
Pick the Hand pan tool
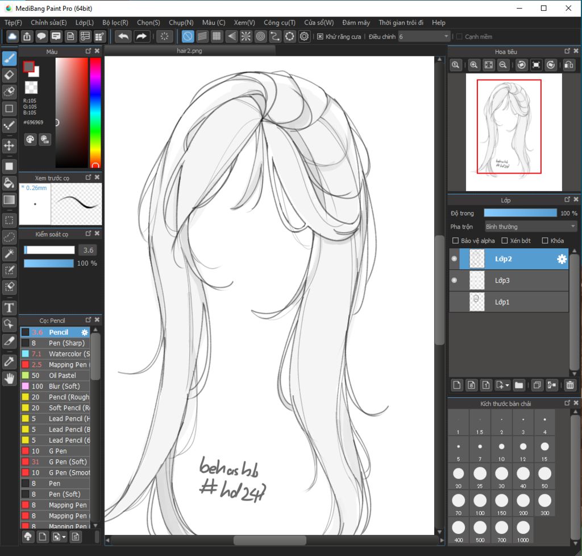pyautogui.click(x=9, y=377)
